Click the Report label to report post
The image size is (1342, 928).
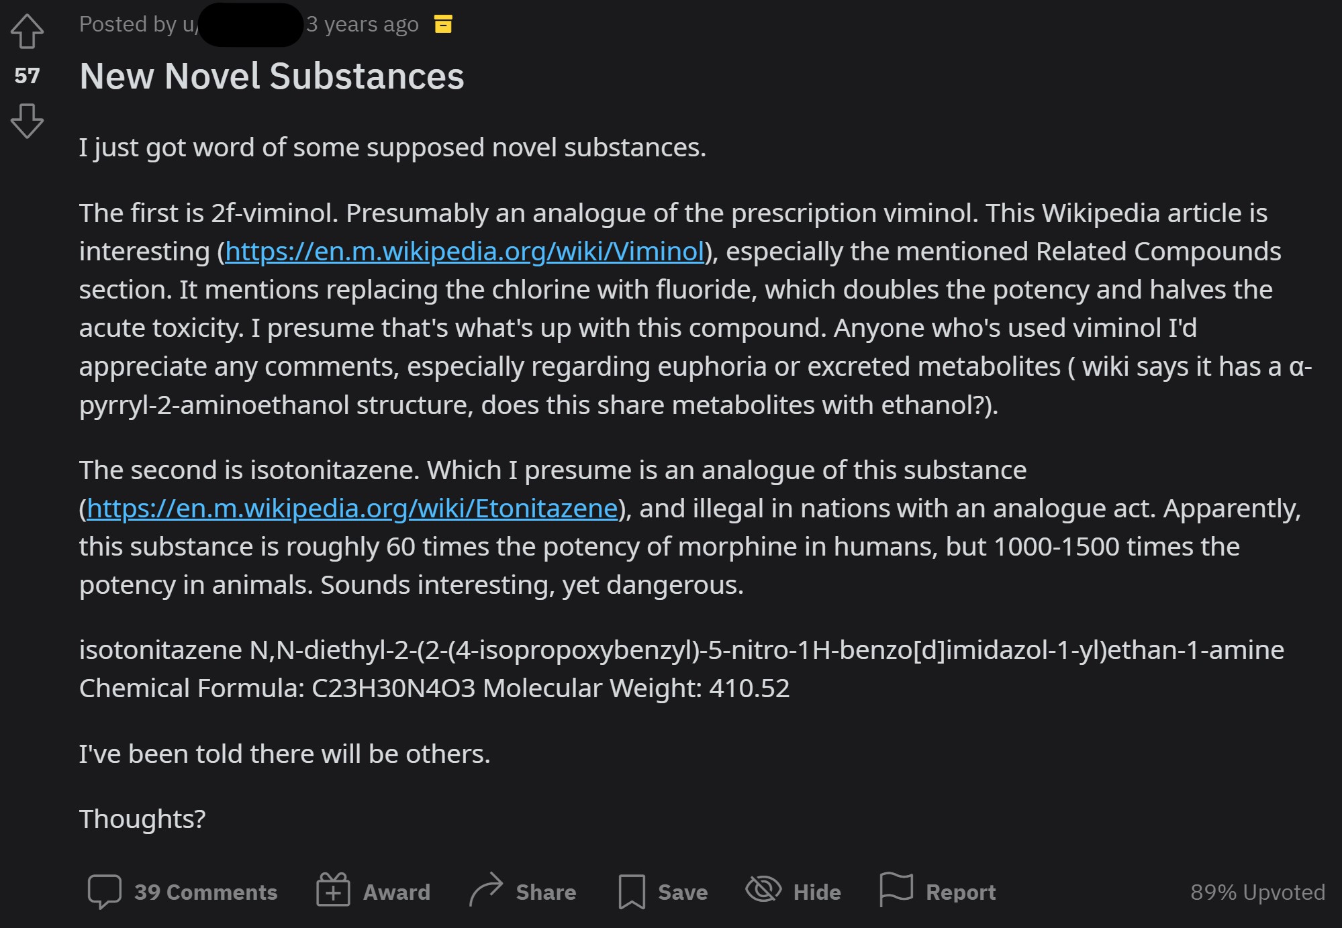pyautogui.click(x=961, y=891)
